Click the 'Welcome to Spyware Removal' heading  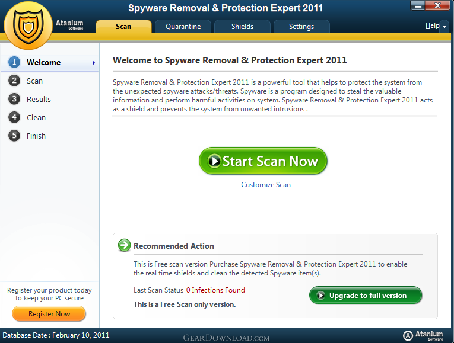tap(230, 60)
